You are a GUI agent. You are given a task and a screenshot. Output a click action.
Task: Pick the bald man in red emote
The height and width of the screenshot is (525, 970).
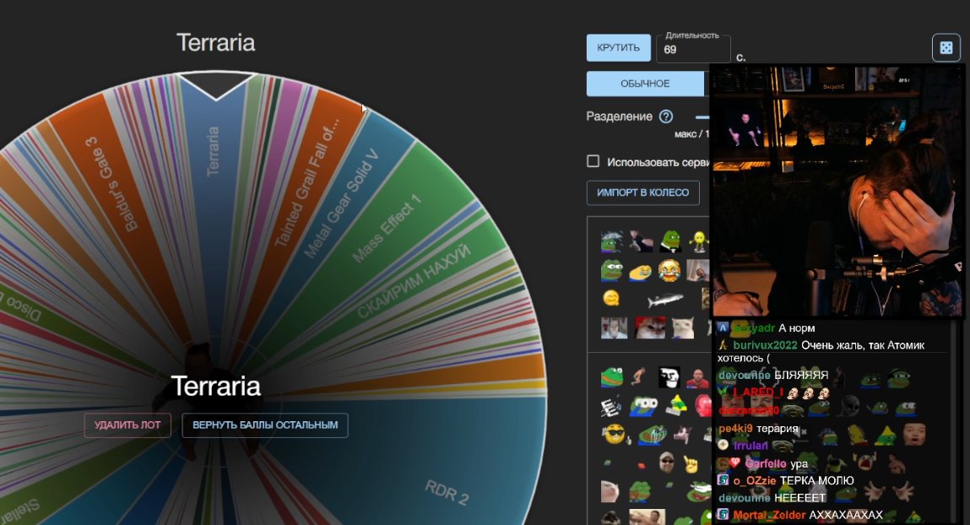697,376
